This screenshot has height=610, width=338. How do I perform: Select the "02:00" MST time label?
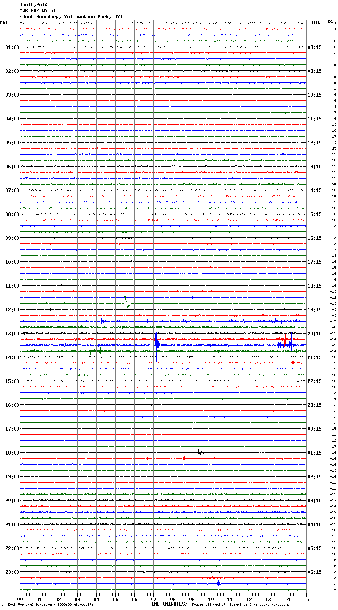12,71
